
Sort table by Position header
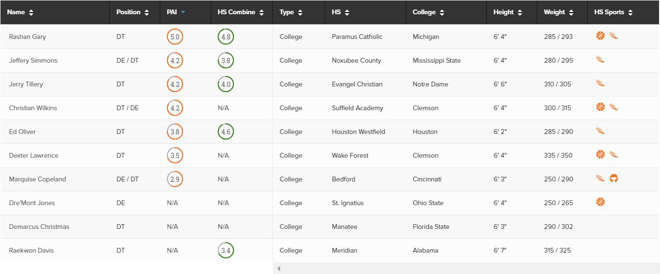pyautogui.click(x=133, y=12)
